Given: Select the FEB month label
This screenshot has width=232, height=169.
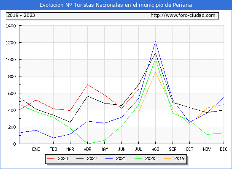Looking at the screenshot, I should tap(53, 149).
